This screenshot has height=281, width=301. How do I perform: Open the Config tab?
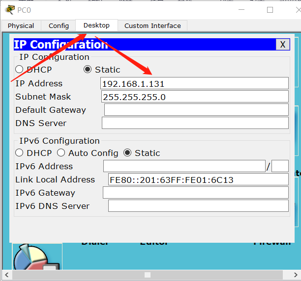point(59,26)
